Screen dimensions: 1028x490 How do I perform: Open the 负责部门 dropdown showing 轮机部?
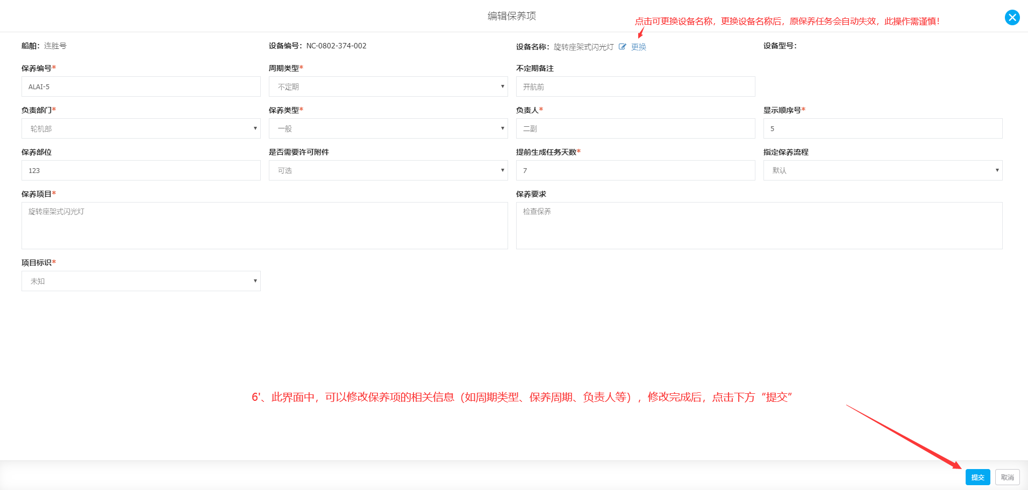141,128
